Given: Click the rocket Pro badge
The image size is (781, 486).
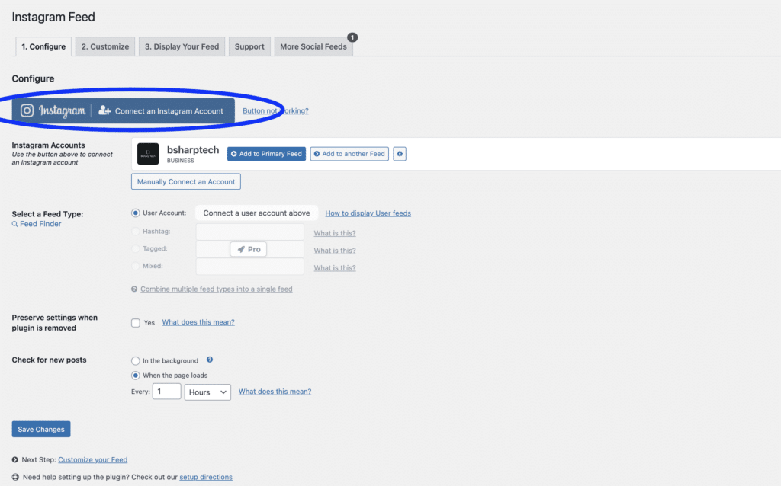Looking at the screenshot, I should pos(249,249).
